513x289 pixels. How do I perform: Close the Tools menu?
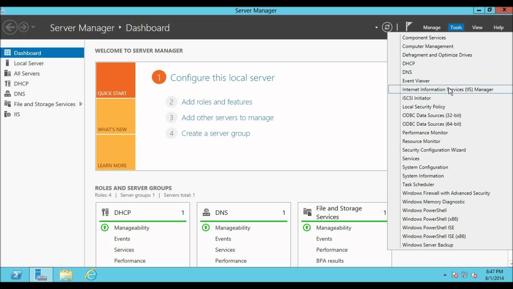[456, 27]
